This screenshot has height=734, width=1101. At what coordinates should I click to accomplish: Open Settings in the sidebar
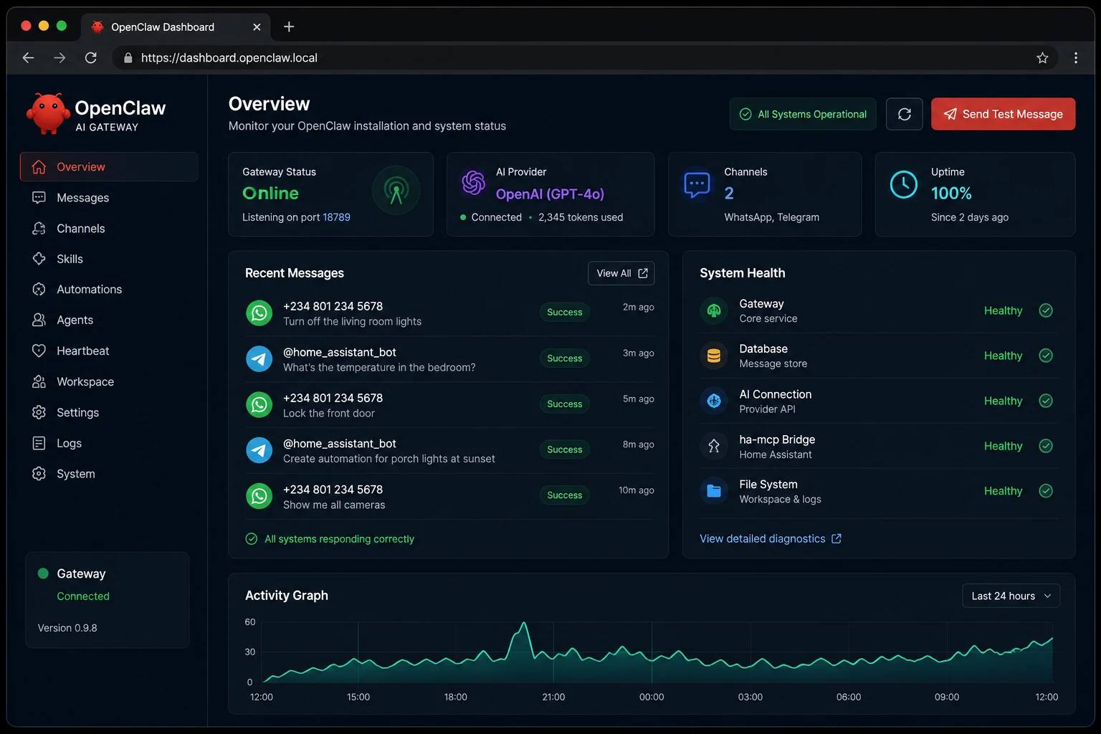[109, 413]
